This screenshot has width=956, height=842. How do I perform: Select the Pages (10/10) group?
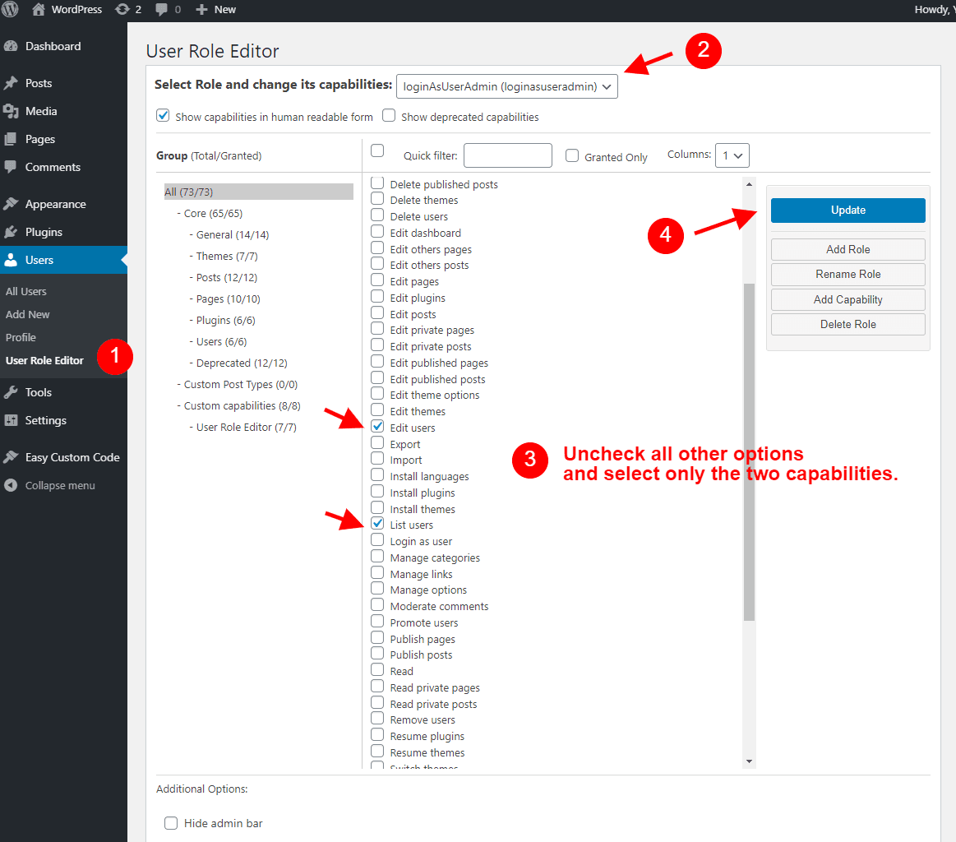pos(228,298)
